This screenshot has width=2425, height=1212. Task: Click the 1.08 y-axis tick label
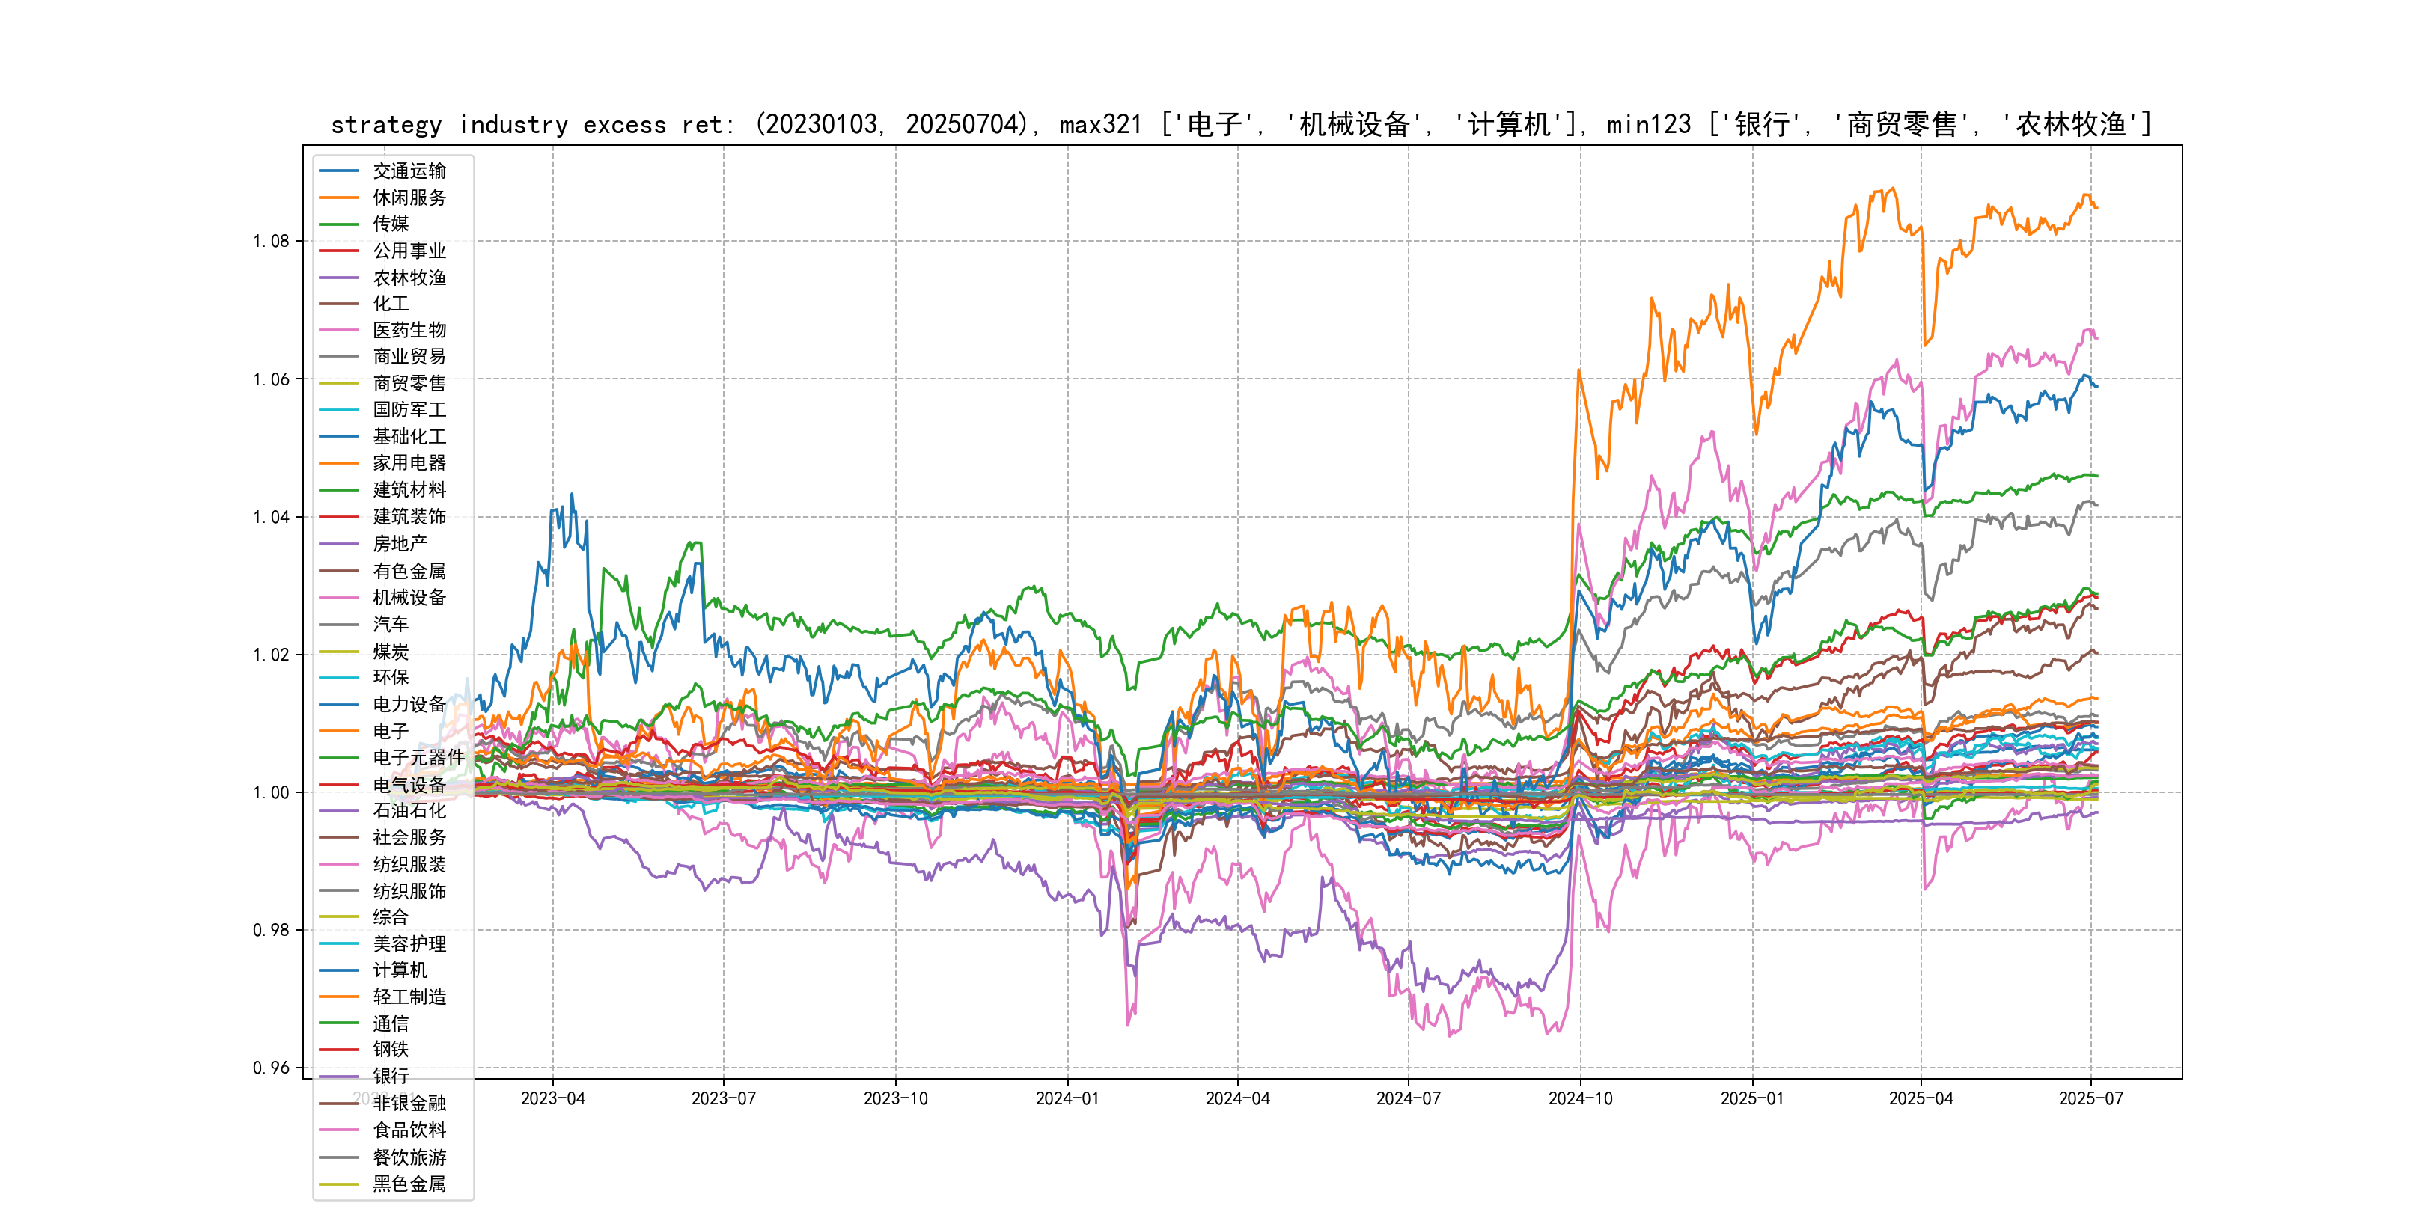[271, 242]
